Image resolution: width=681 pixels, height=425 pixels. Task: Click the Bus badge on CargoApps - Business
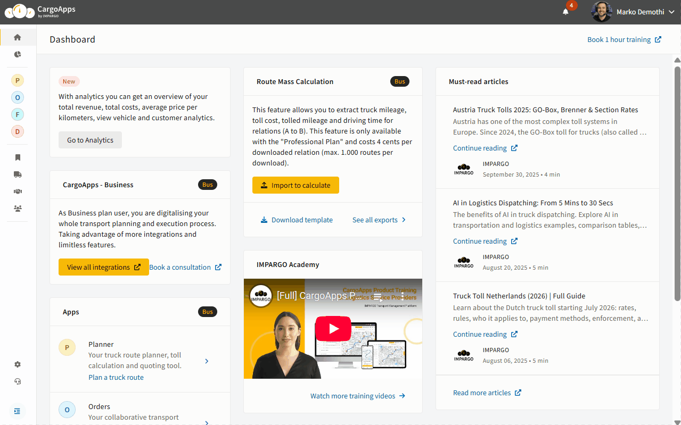pyautogui.click(x=208, y=185)
